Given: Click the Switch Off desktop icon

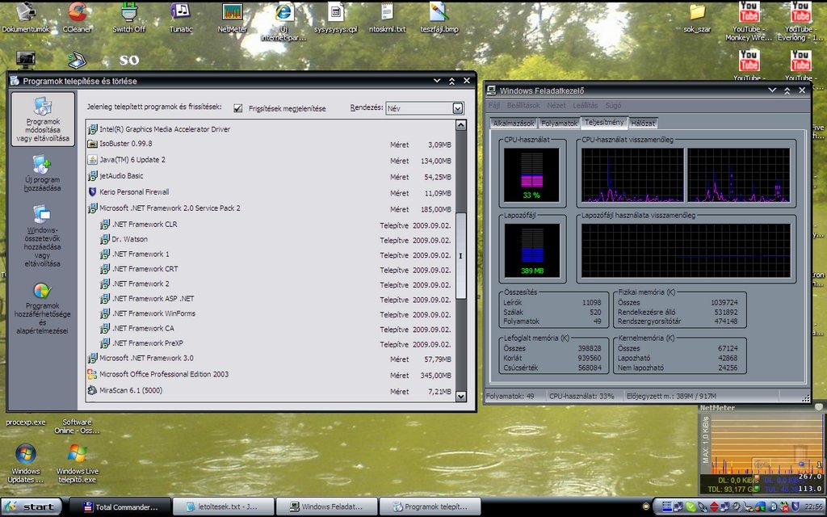Looking at the screenshot, I should pos(129,12).
